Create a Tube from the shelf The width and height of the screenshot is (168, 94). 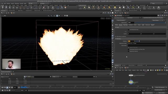click(x=10, y=8)
